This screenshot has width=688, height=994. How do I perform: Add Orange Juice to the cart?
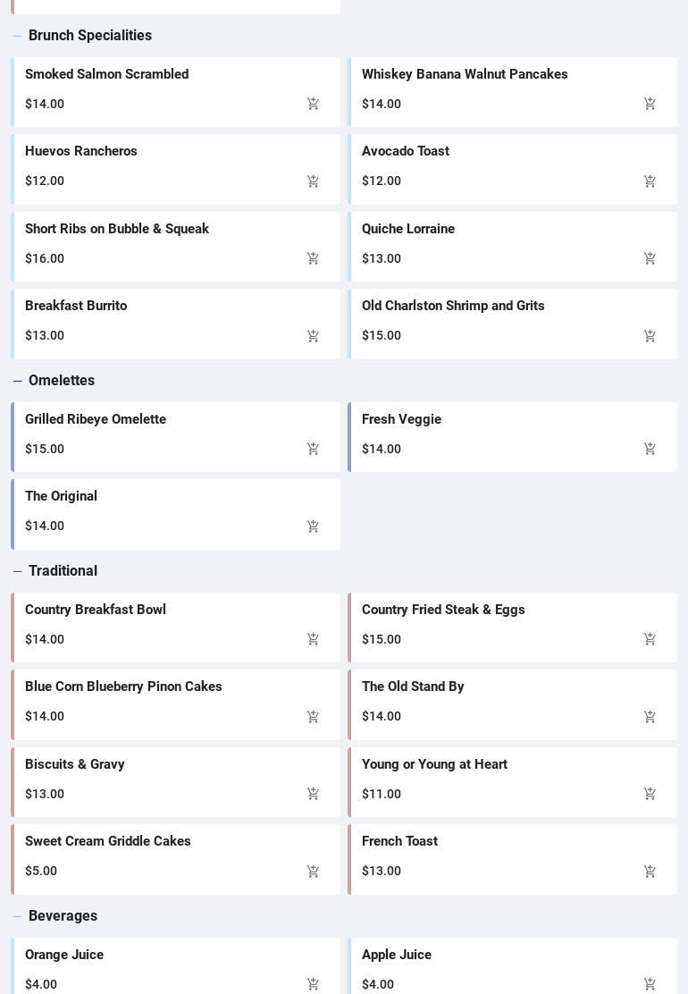point(313,984)
